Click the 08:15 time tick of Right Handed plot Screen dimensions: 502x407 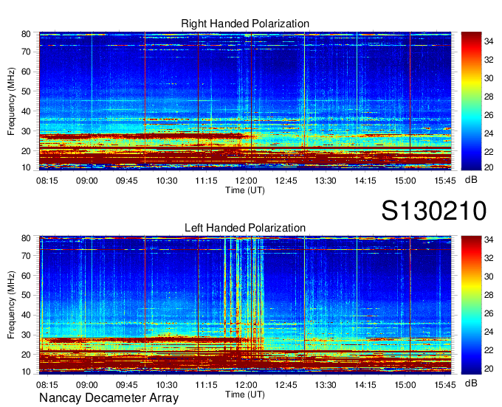click(47, 181)
